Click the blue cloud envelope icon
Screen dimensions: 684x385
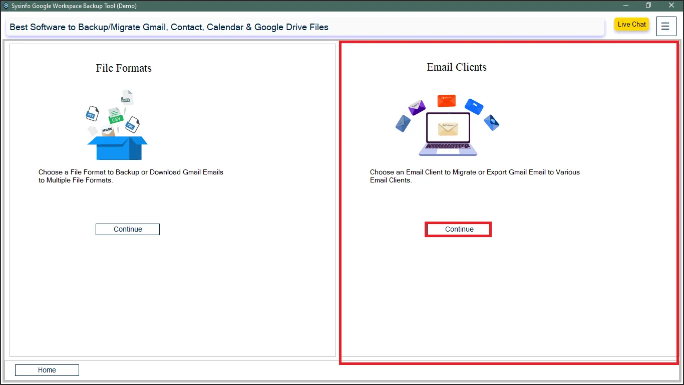point(492,122)
